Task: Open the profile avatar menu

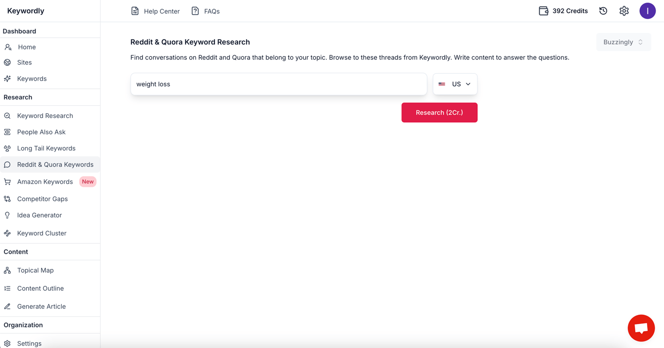Action: coord(647,10)
